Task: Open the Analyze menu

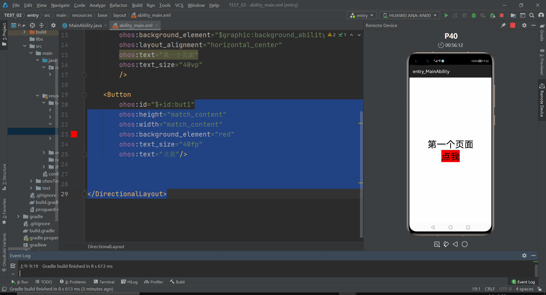Action: [x=97, y=5]
